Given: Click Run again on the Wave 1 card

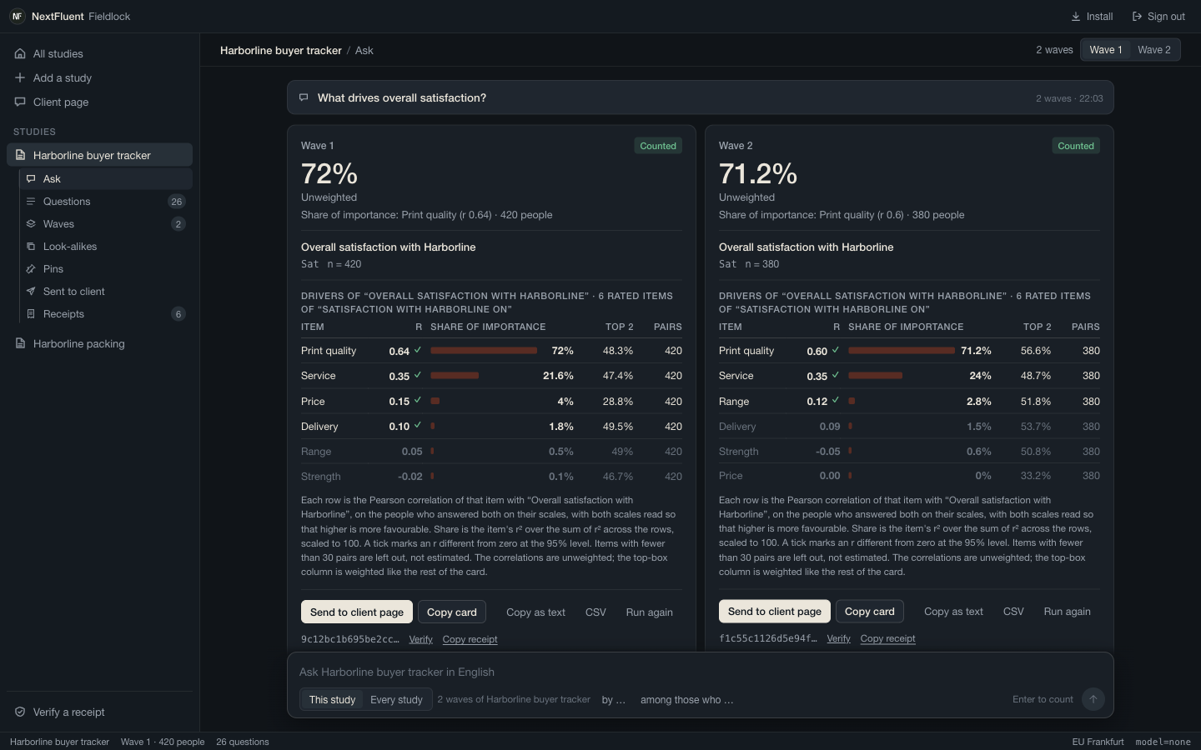Looking at the screenshot, I should click(x=649, y=612).
